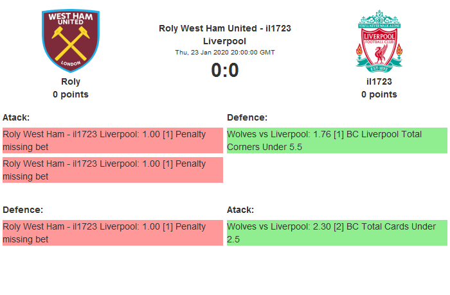The width and height of the screenshot is (450, 295).
Task: Open player Roly's profile name
Action: [x=71, y=81]
